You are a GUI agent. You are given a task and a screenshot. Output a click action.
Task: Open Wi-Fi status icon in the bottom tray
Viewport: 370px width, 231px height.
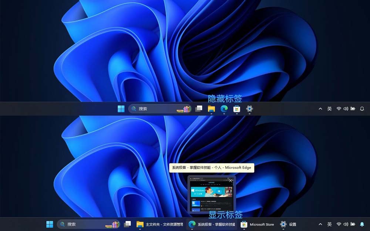click(339, 224)
